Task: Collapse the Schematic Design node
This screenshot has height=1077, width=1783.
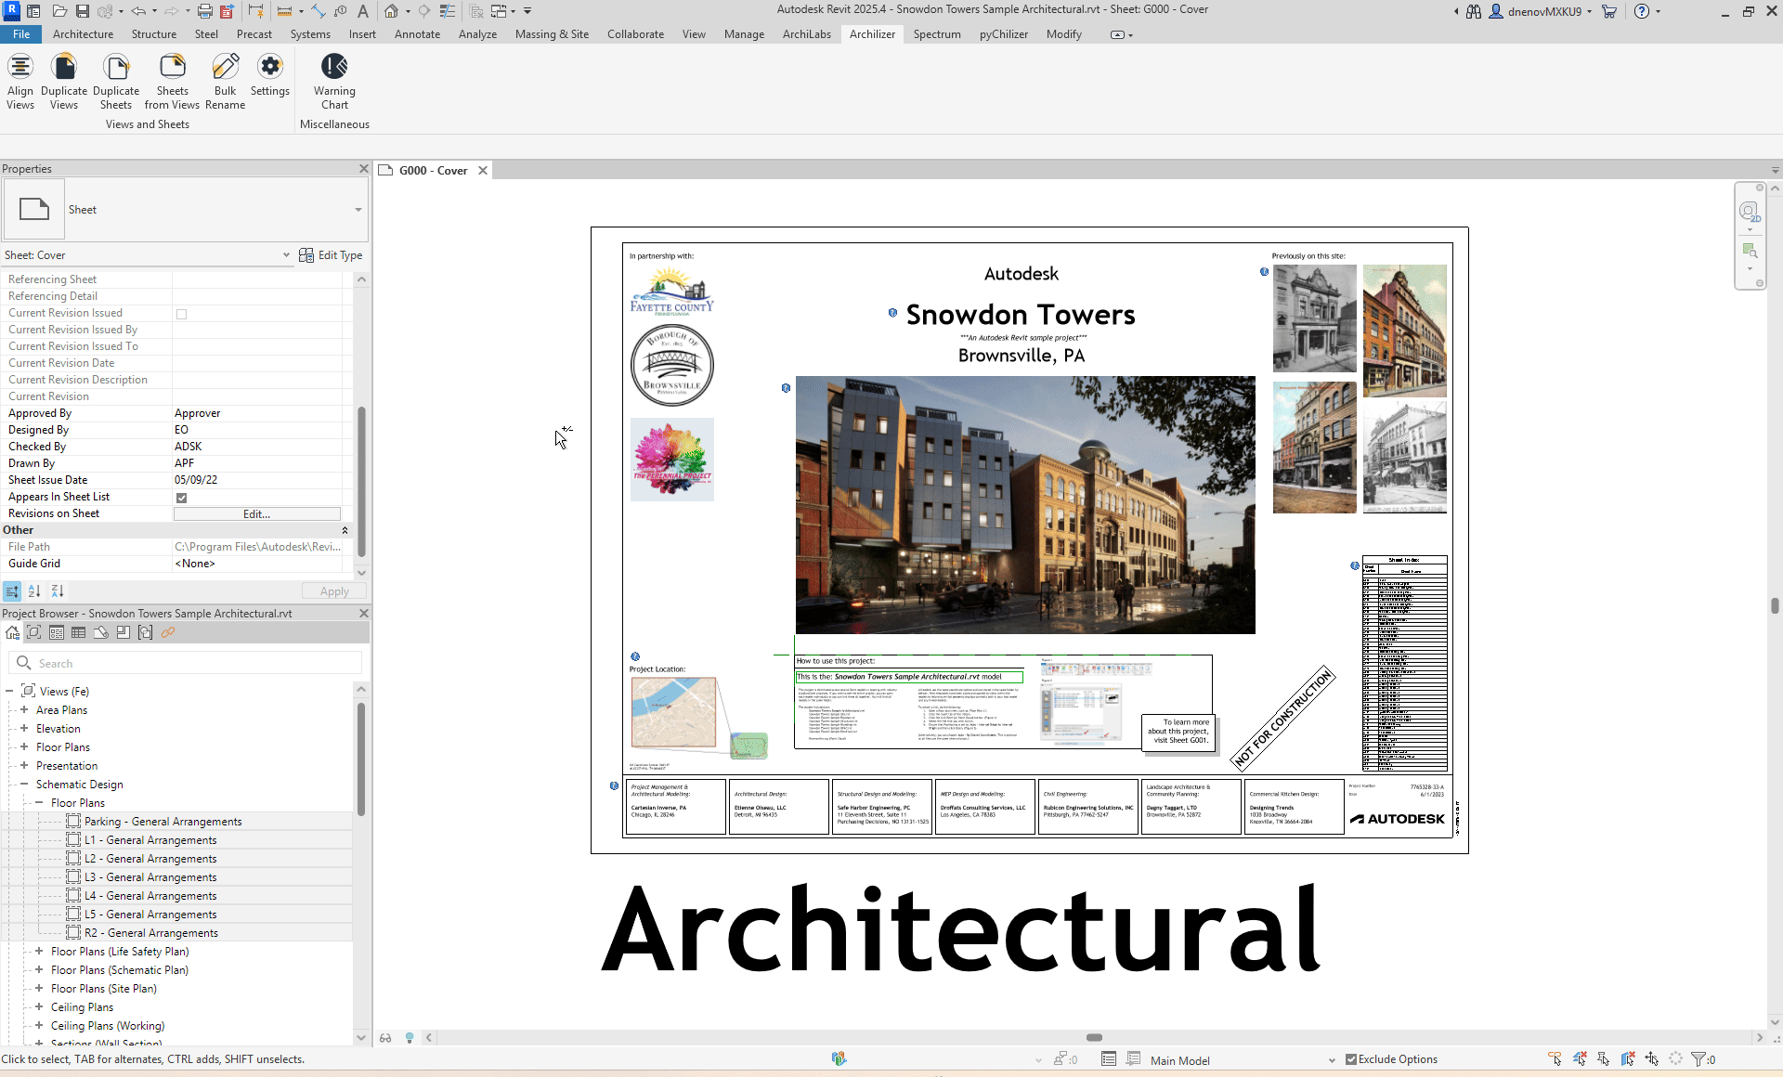Action: coord(24,785)
